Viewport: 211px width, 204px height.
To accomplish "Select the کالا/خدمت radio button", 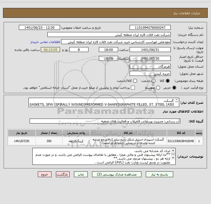I will click(135, 81).
